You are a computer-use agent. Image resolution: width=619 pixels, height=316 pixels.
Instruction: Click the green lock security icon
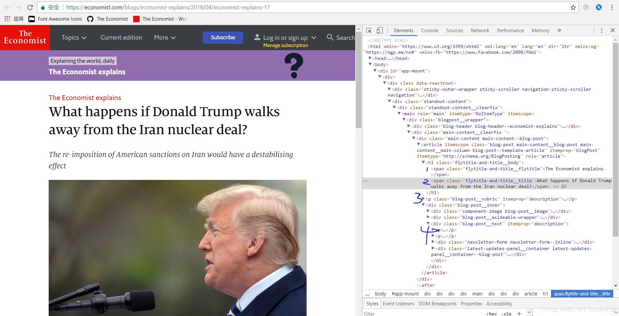(x=43, y=7)
